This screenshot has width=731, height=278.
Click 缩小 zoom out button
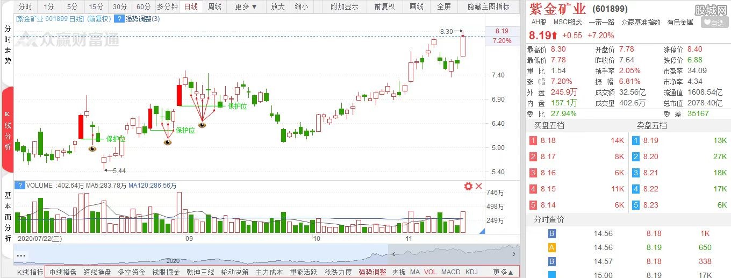302,7
